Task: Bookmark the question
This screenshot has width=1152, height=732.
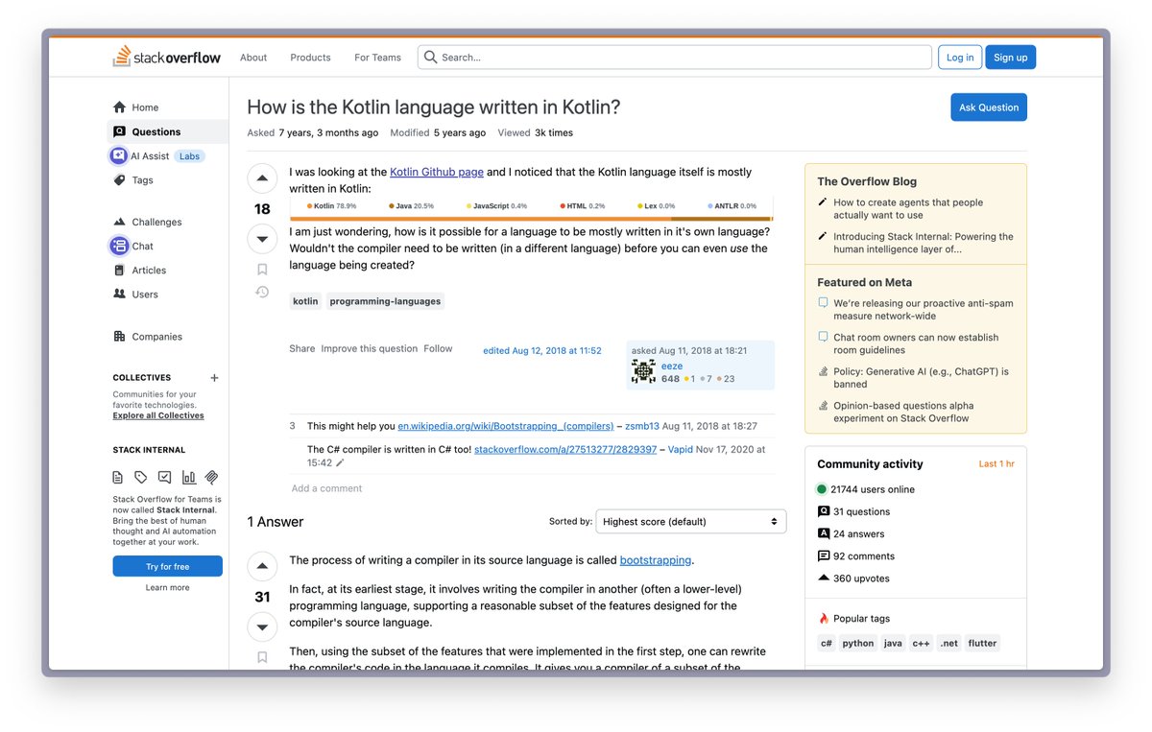Action: coord(262,270)
